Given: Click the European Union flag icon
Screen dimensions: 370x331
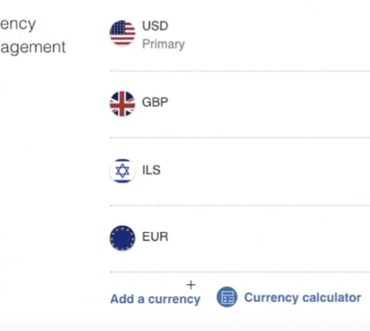Looking at the screenshot, I should (x=123, y=238).
